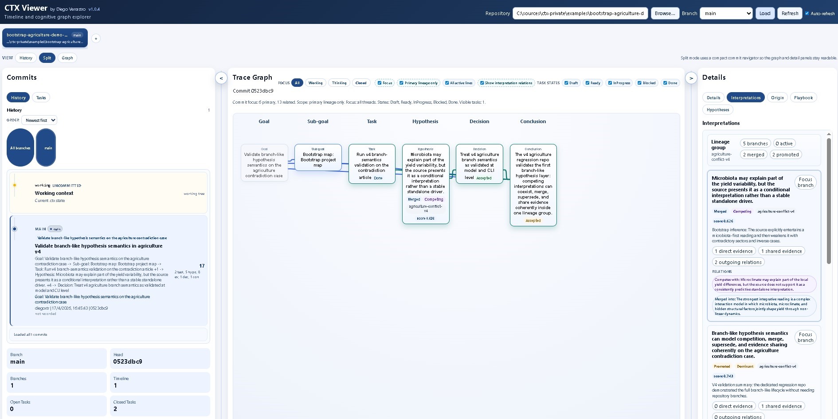Image resolution: width=838 pixels, height=419 pixels.
Task: Select the main commit timeline dot
Action: (x=15, y=229)
